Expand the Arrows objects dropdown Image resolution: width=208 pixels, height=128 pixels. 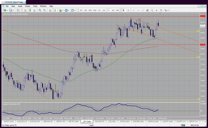pyautogui.click(x=168, y=10)
